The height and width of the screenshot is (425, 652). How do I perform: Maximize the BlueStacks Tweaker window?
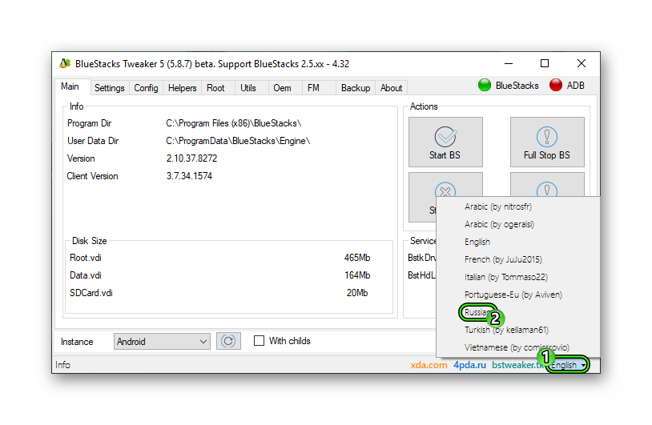(x=545, y=63)
